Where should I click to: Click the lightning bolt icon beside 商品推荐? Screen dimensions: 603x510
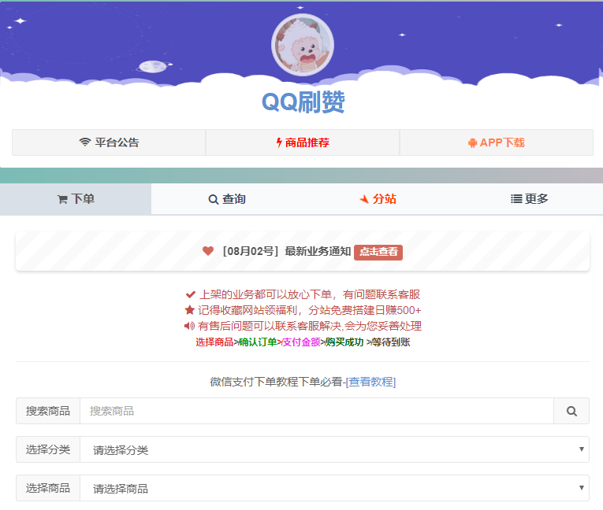tap(279, 142)
